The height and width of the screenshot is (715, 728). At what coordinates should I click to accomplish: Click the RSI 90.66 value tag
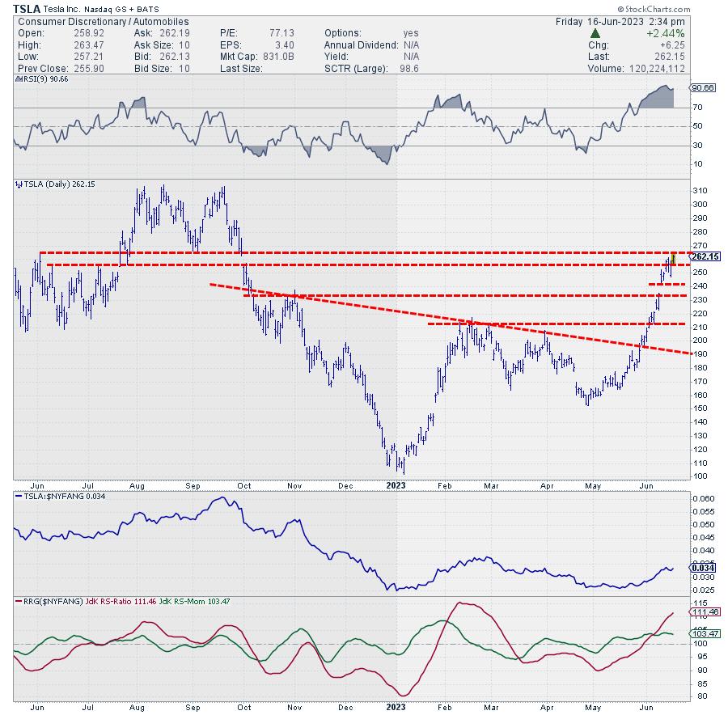click(x=700, y=87)
